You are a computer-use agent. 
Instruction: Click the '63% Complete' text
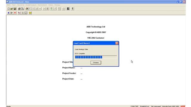pyautogui.click(x=80, y=53)
